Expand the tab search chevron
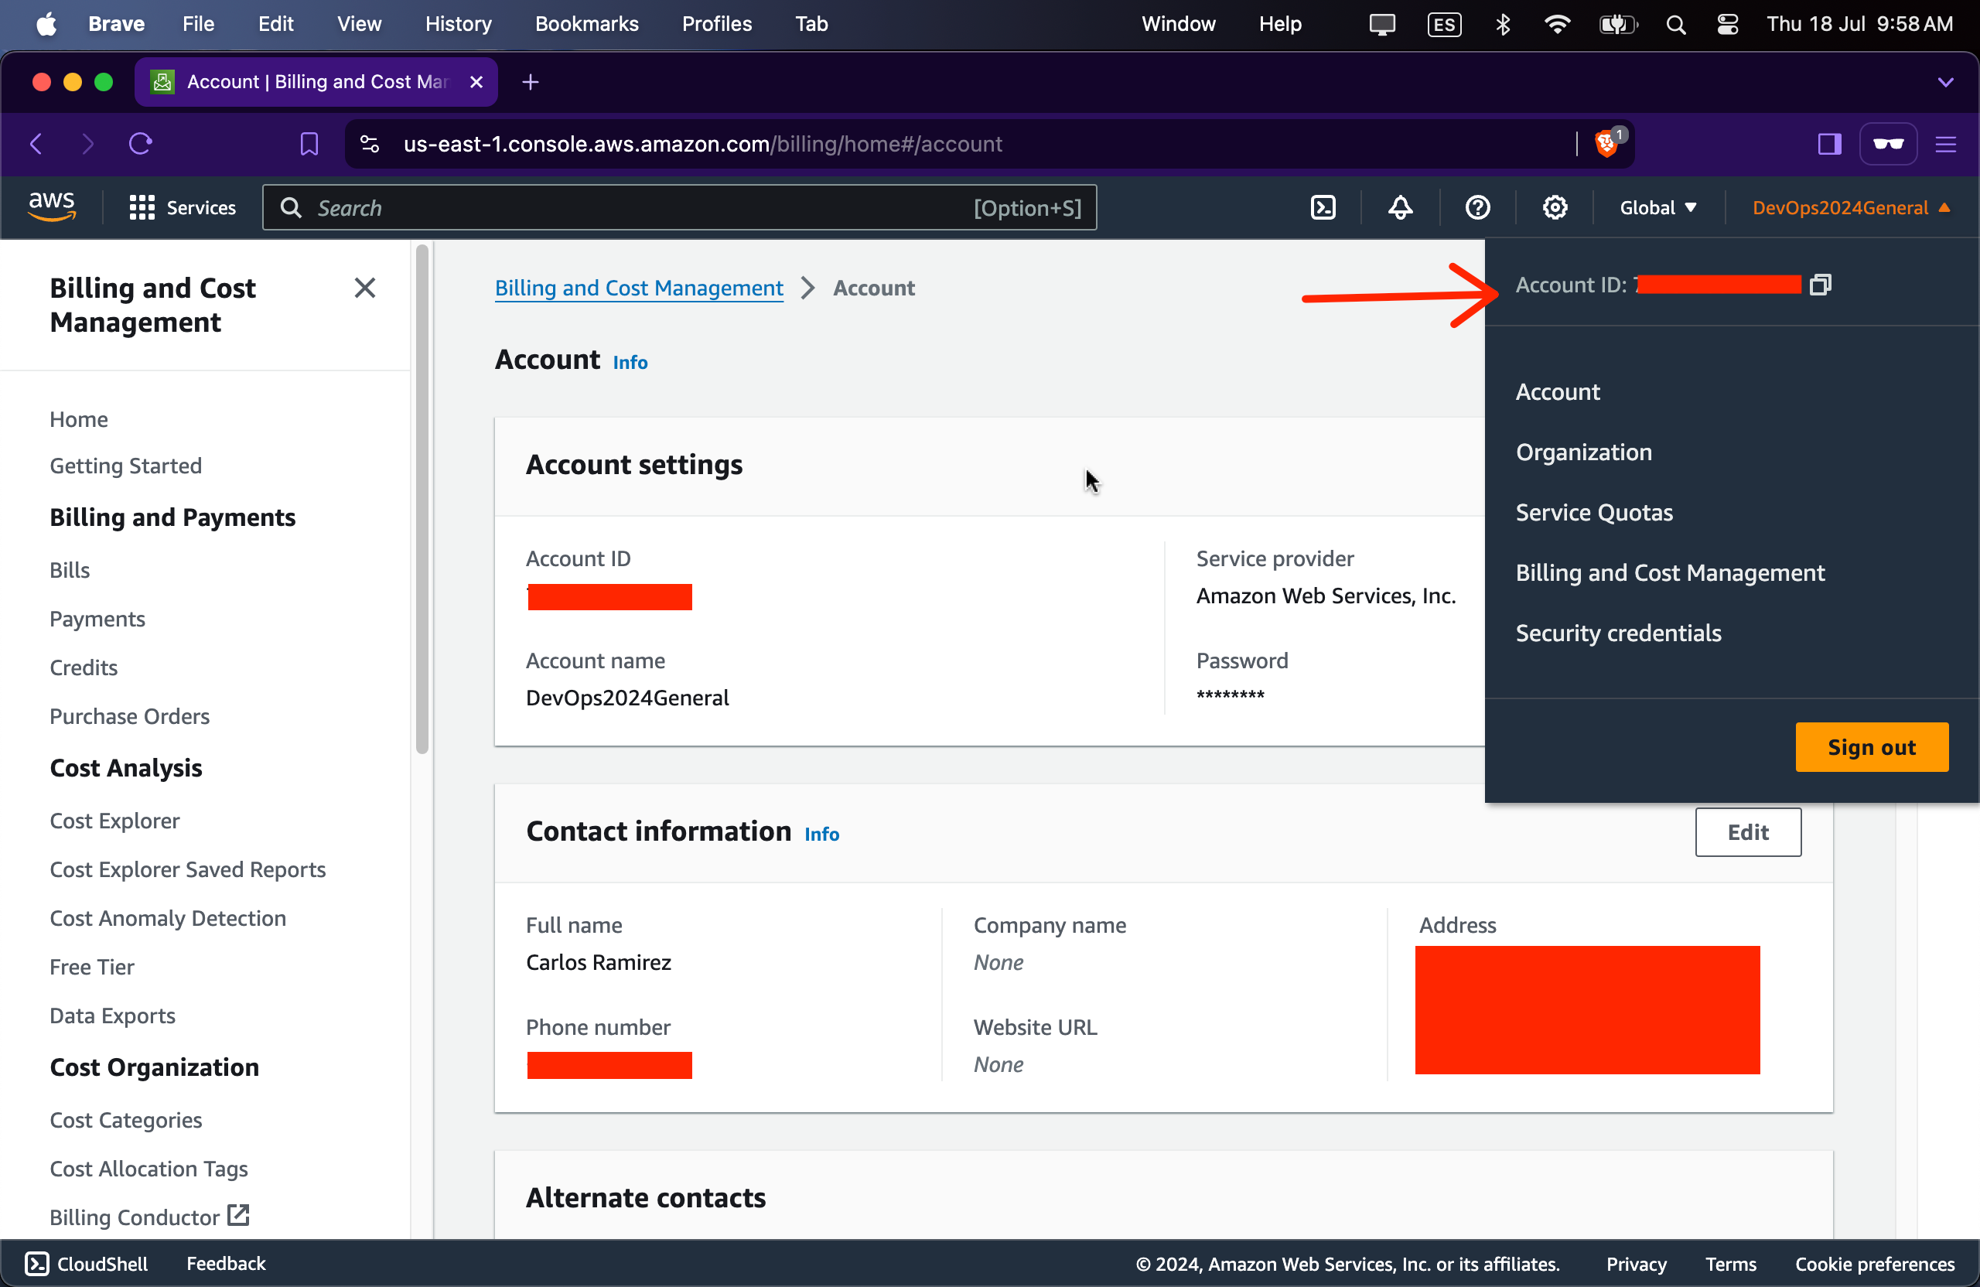The image size is (1980, 1287). [x=1945, y=81]
